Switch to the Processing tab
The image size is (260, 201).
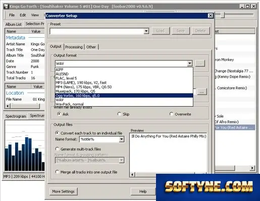tap(74, 47)
